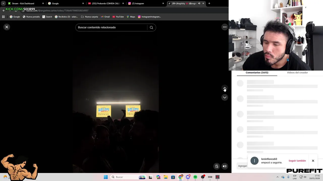
Task: Play the concert video in viewer
Action: click(x=116, y=97)
